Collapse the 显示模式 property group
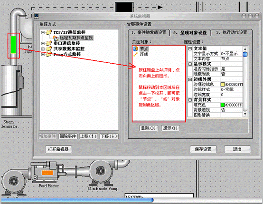Screen dimensions: 263x204 pyautogui.click(x=190, y=64)
